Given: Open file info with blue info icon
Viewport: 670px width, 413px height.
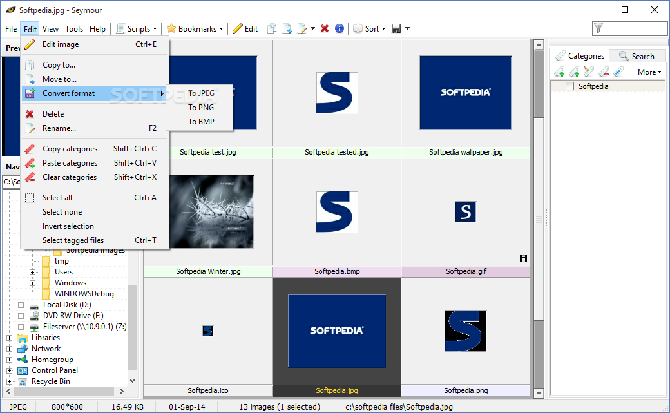Looking at the screenshot, I should tap(340, 28).
